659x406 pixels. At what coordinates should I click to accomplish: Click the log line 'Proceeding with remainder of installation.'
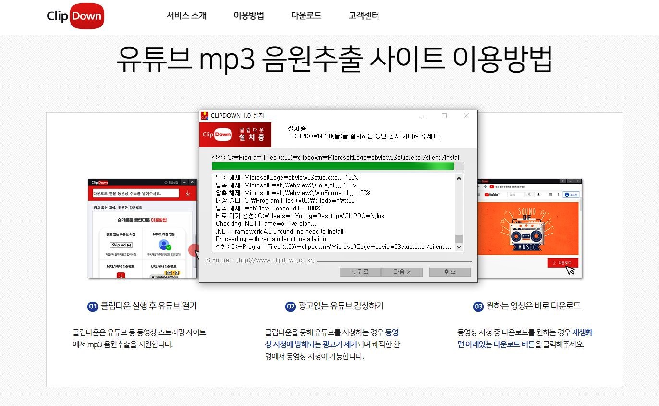click(x=272, y=239)
